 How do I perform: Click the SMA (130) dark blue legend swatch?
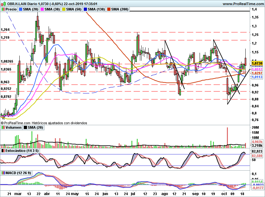(x=85, y=9)
